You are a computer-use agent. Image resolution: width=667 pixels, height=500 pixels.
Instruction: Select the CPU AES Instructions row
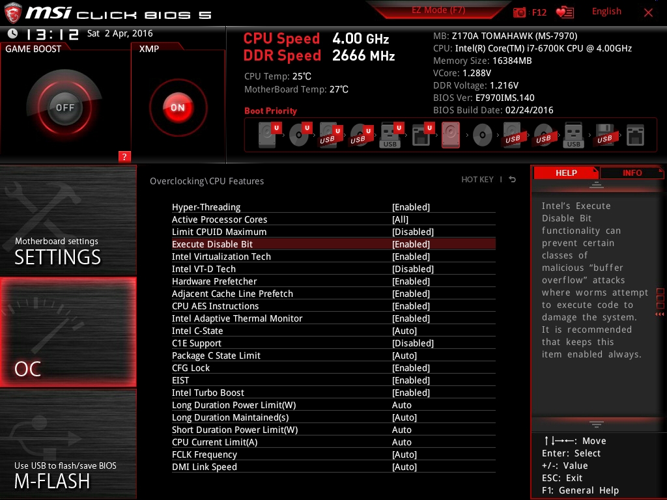tap(333, 306)
